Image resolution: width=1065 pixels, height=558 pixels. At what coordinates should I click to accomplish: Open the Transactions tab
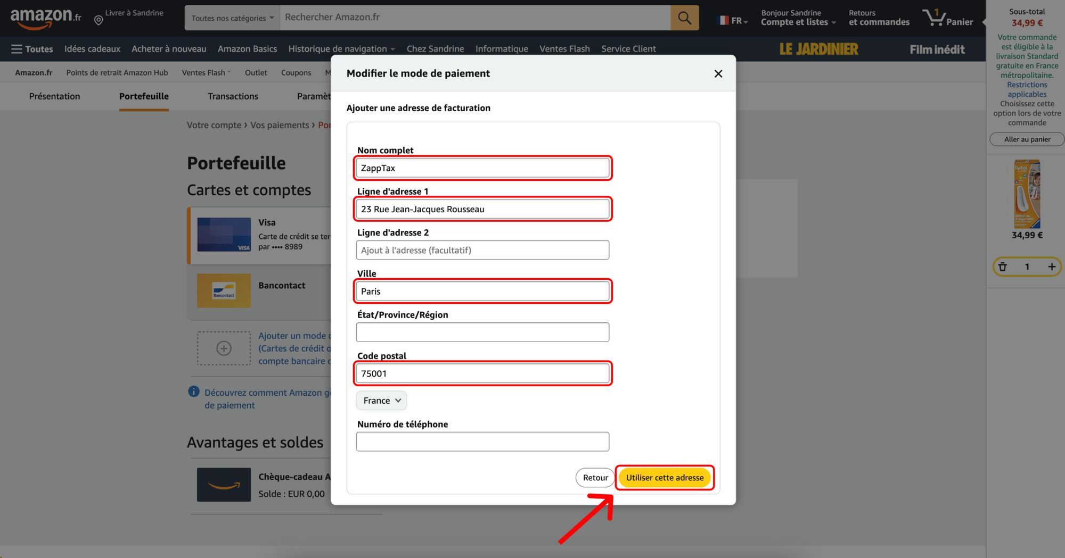point(233,96)
